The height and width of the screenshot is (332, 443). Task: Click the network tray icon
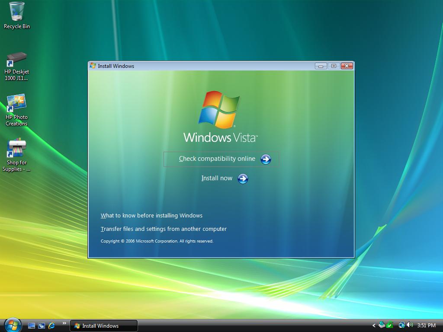click(x=401, y=325)
